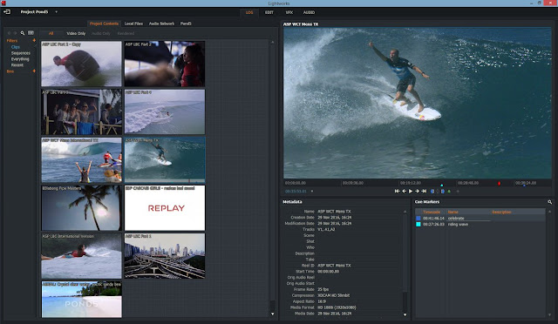
Task: Switch to the LOG workspace tab
Action: [249, 12]
